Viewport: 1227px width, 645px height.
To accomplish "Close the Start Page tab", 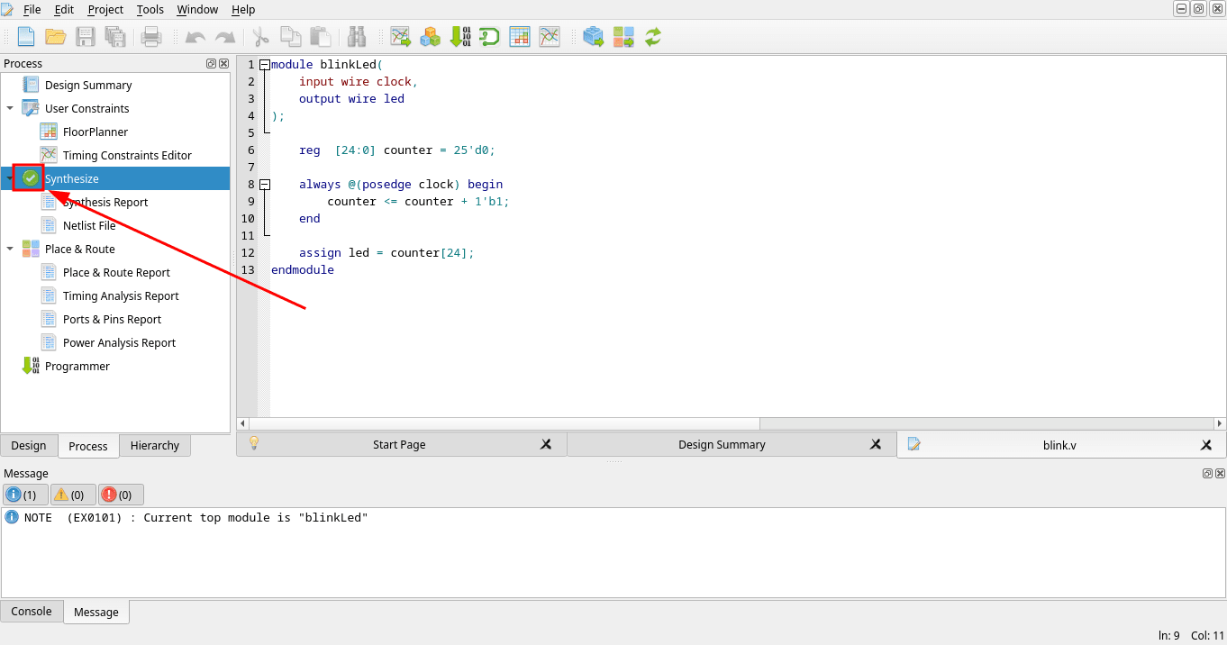I will coord(546,444).
